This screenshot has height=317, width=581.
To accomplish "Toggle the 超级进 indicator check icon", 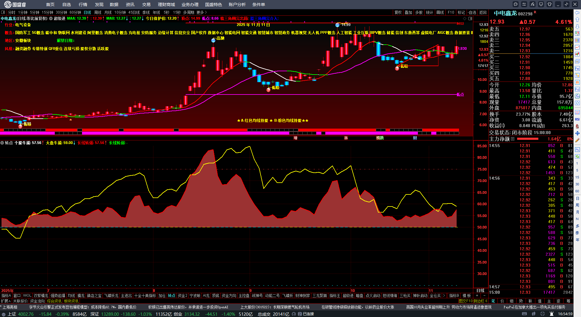I will coord(51,18).
